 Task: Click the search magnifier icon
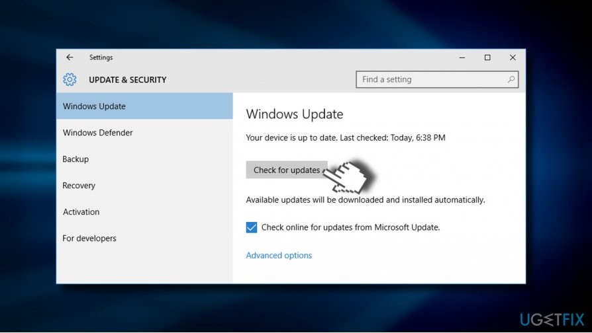[511, 79]
